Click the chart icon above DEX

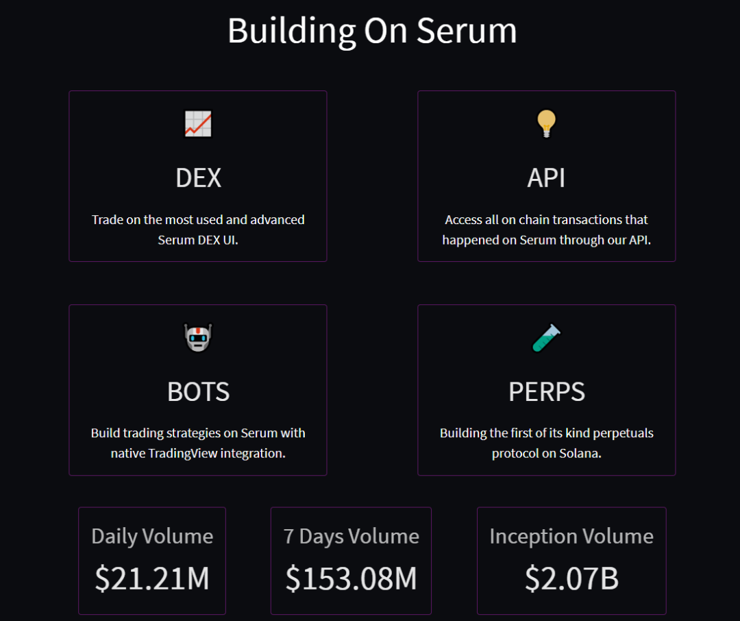click(198, 124)
